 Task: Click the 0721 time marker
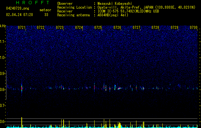pyautogui.click(x=22, y=28)
